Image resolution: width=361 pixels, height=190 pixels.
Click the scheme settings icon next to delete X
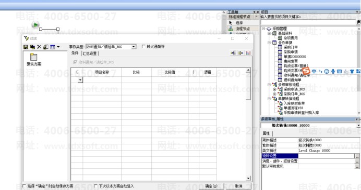pos(46,47)
